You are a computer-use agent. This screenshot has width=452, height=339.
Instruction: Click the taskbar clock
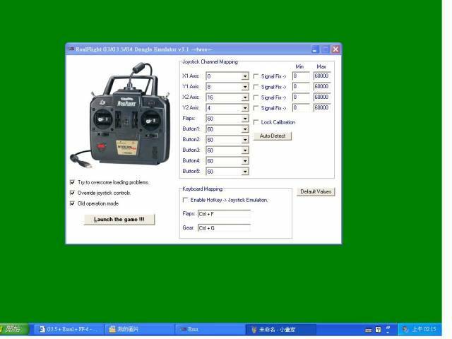tap(424, 329)
